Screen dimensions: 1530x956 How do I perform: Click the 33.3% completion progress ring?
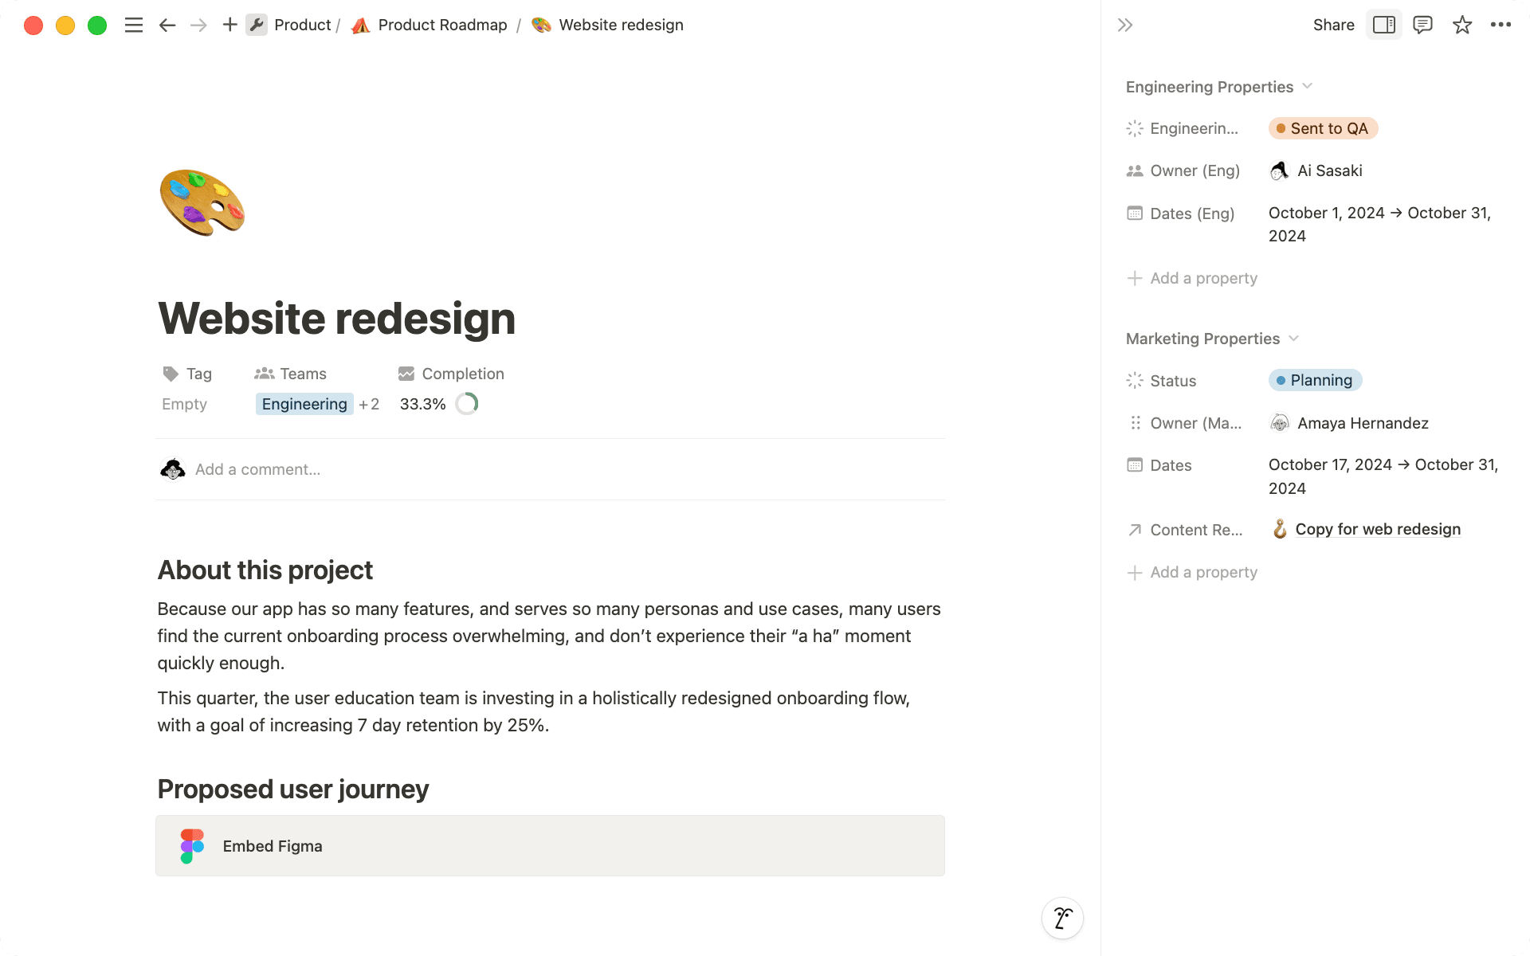pyautogui.click(x=467, y=404)
